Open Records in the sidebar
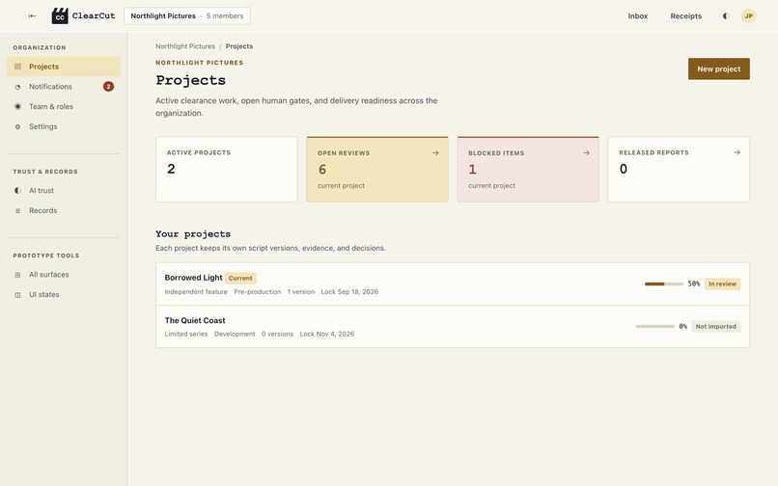 (x=64, y=210)
